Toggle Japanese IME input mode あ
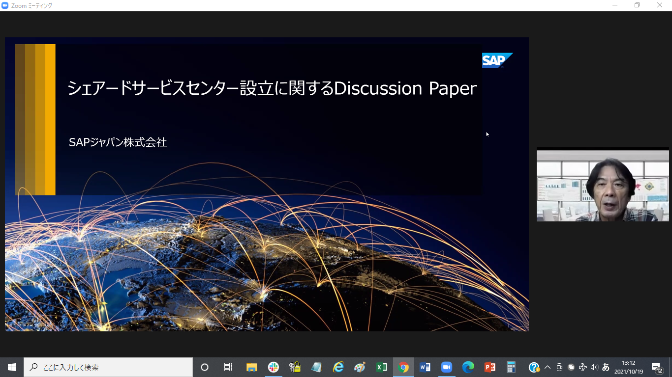Screen dimensions: 672x377 606,367
